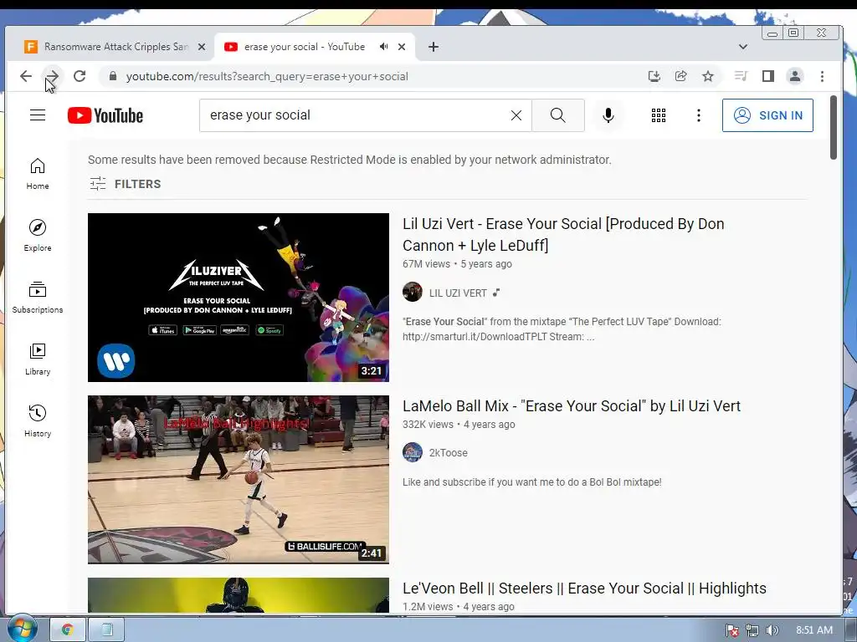Open Library in sidebar
The height and width of the screenshot is (642, 857).
click(38, 359)
